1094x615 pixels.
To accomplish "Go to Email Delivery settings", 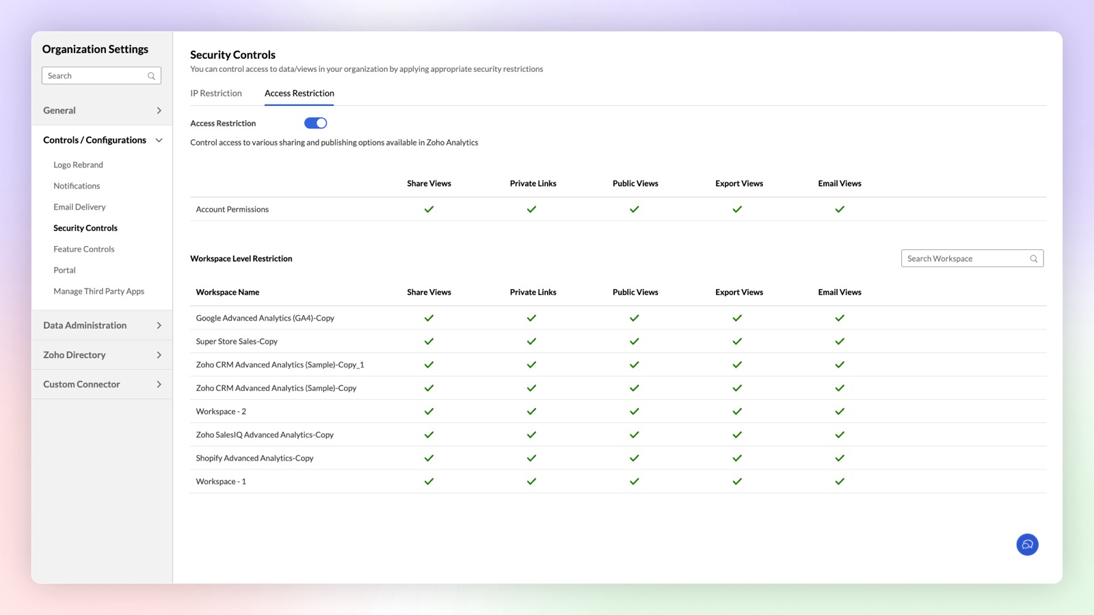I will 79,207.
